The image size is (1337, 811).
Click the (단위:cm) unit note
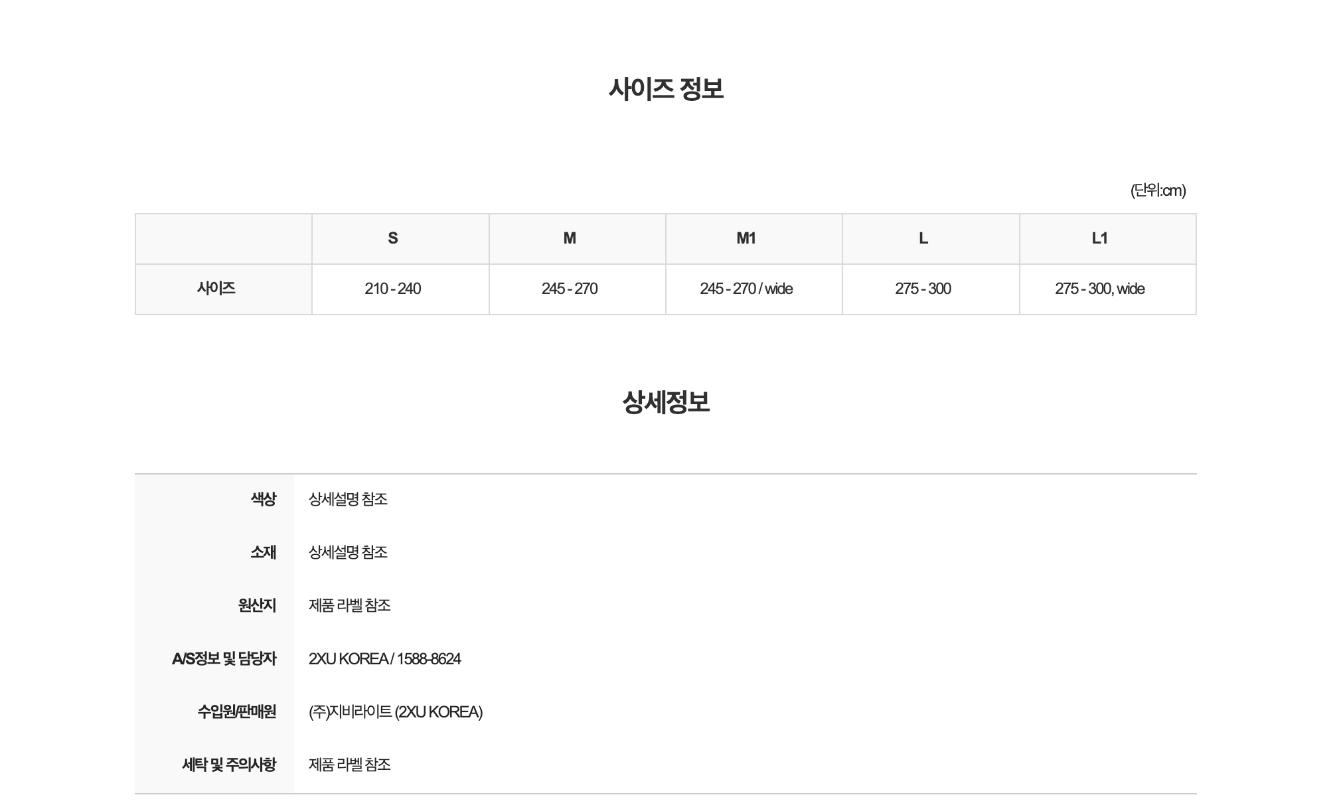click(1158, 190)
